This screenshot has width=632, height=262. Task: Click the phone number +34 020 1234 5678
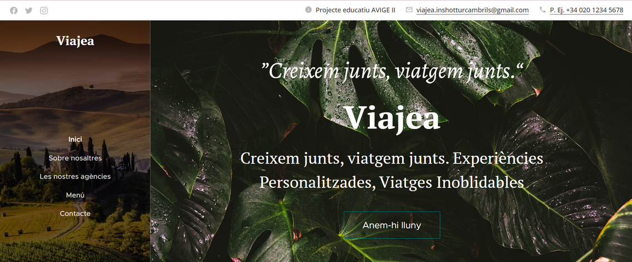click(586, 10)
